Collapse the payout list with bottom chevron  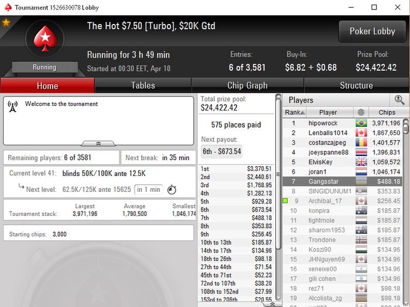[272, 304]
